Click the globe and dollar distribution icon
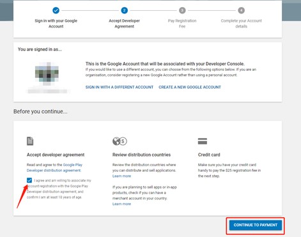Image resolution: width=301 pixels, height=237 pixels. tap(120, 141)
